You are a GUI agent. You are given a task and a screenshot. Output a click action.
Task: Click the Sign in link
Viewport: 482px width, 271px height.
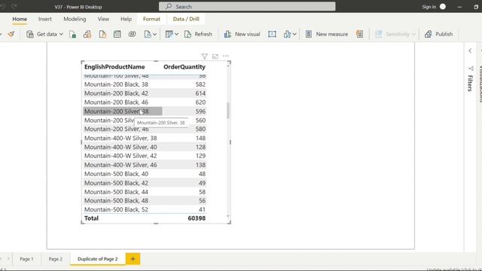click(x=429, y=7)
